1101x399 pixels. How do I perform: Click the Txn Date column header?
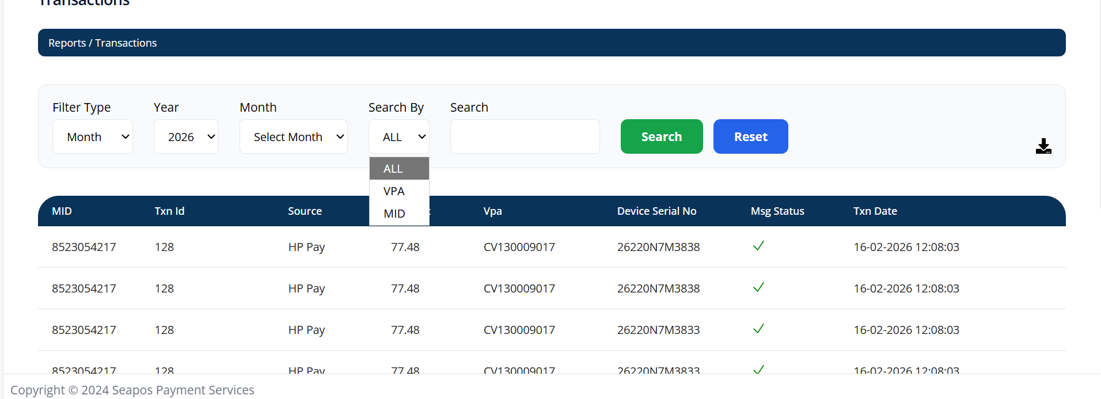pyautogui.click(x=875, y=211)
